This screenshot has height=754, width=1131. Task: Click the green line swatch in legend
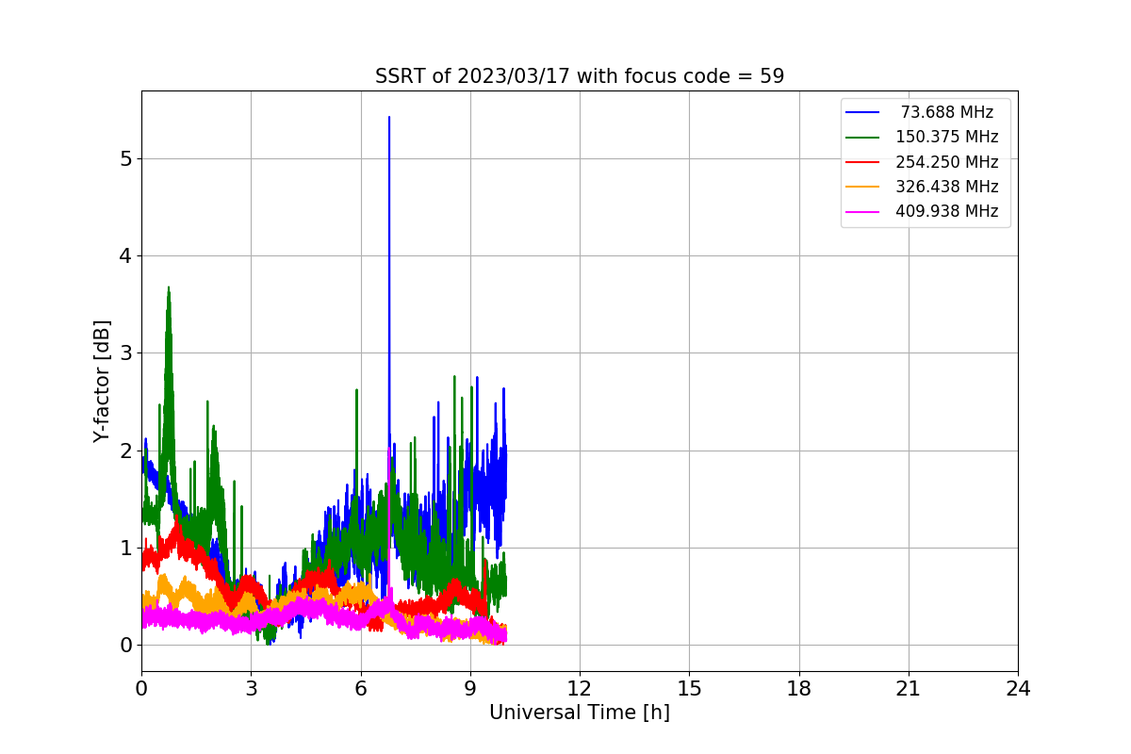(x=862, y=138)
